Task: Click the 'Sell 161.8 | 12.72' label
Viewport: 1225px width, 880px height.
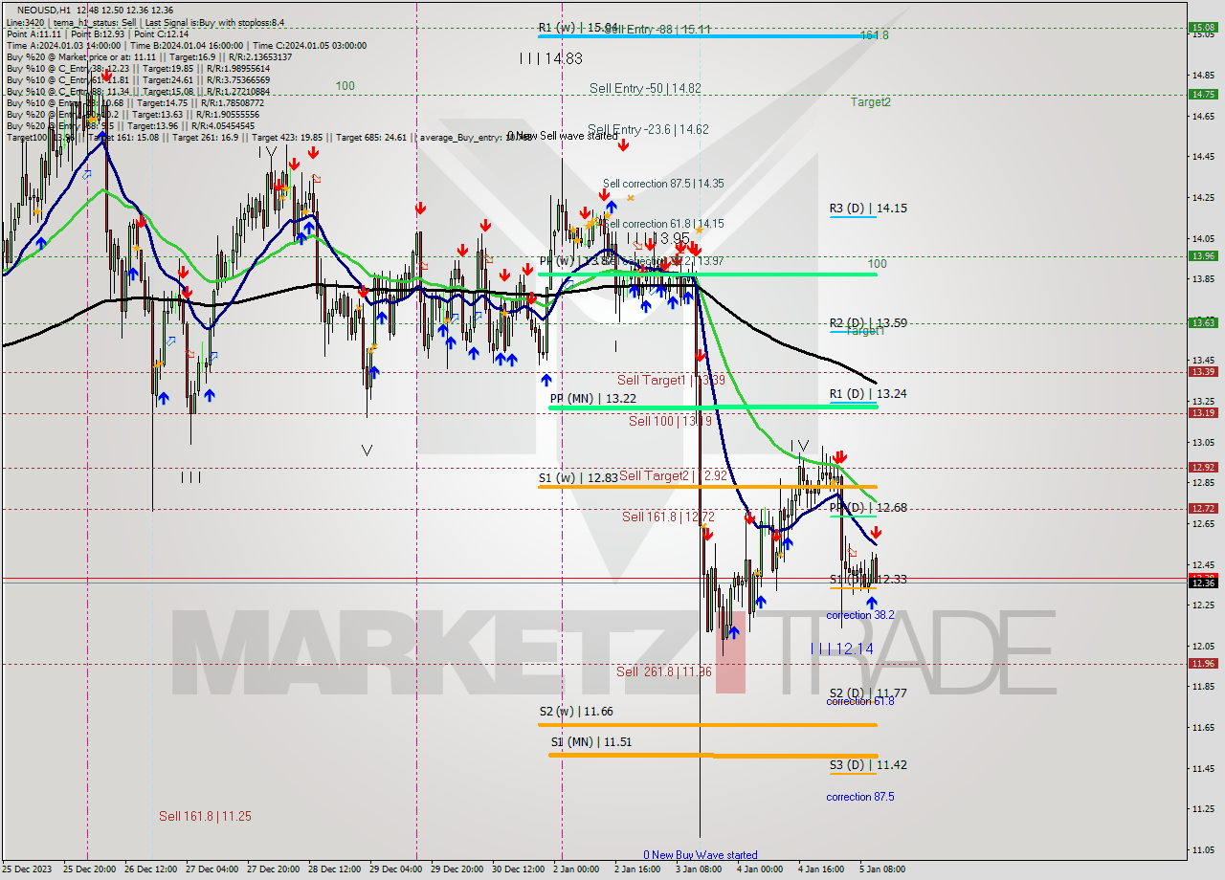Action: pos(667,517)
